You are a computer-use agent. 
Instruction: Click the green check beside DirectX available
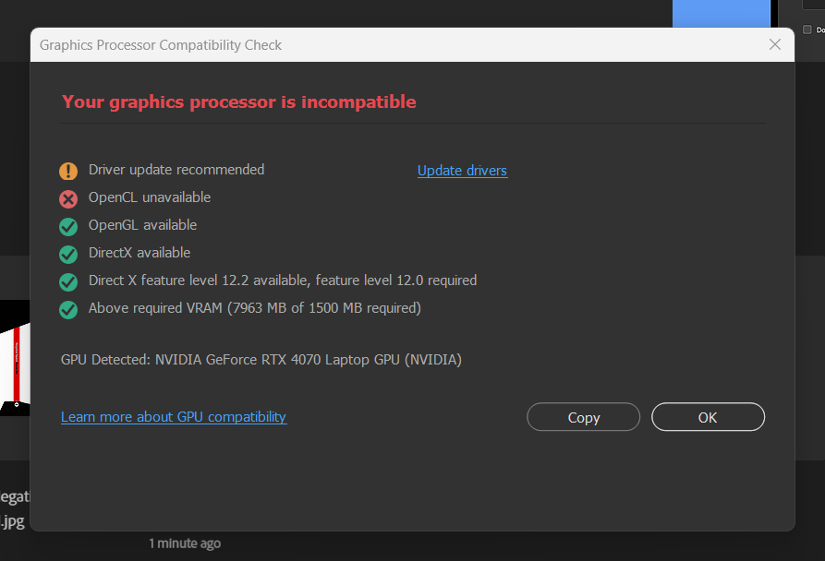tap(68, 254)
